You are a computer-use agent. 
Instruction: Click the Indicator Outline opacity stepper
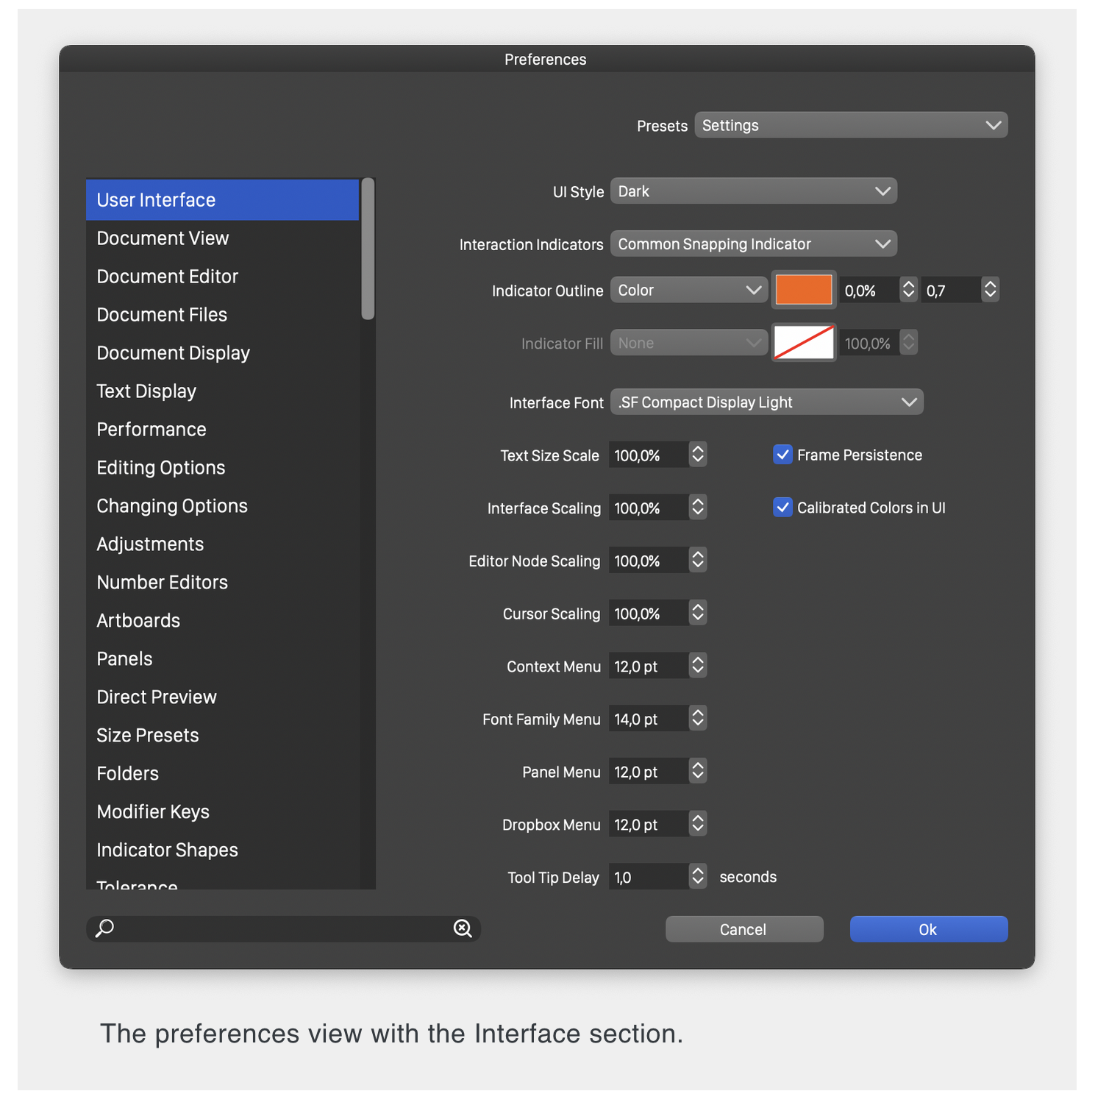coord(909,290)
